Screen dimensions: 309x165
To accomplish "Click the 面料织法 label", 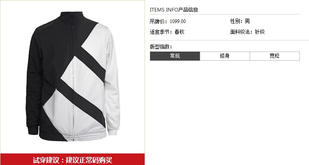I will (x=241, y=32).
